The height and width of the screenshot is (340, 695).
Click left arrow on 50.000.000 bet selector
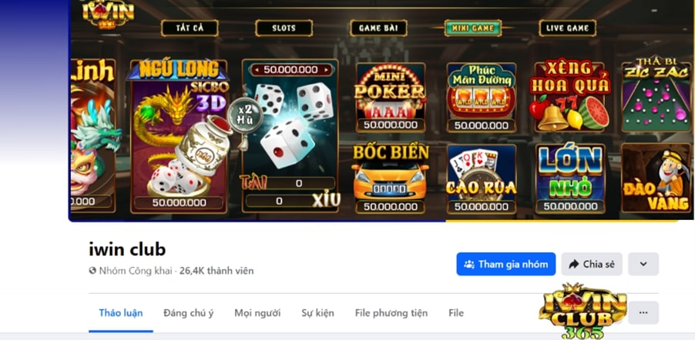coord(256,70)
